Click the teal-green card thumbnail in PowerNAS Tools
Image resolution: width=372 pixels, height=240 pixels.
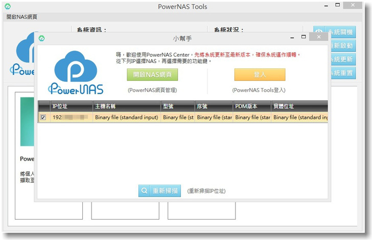tap(27, 121)
